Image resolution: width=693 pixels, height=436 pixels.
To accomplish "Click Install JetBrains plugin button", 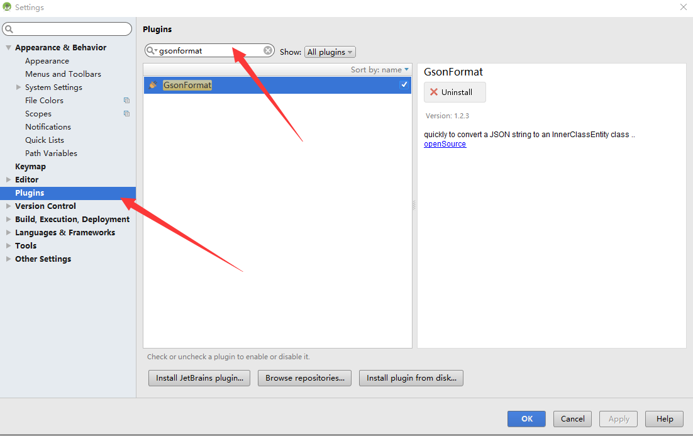I will (x=199, y=378).
